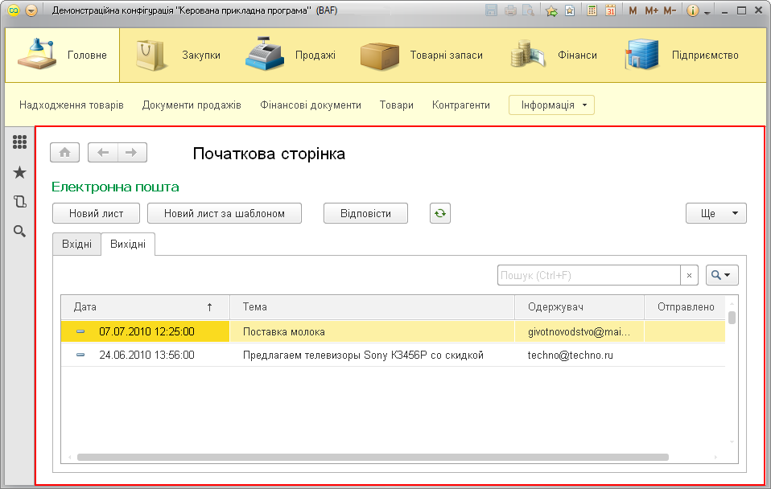Open the calculator icon

pos(592,10)
